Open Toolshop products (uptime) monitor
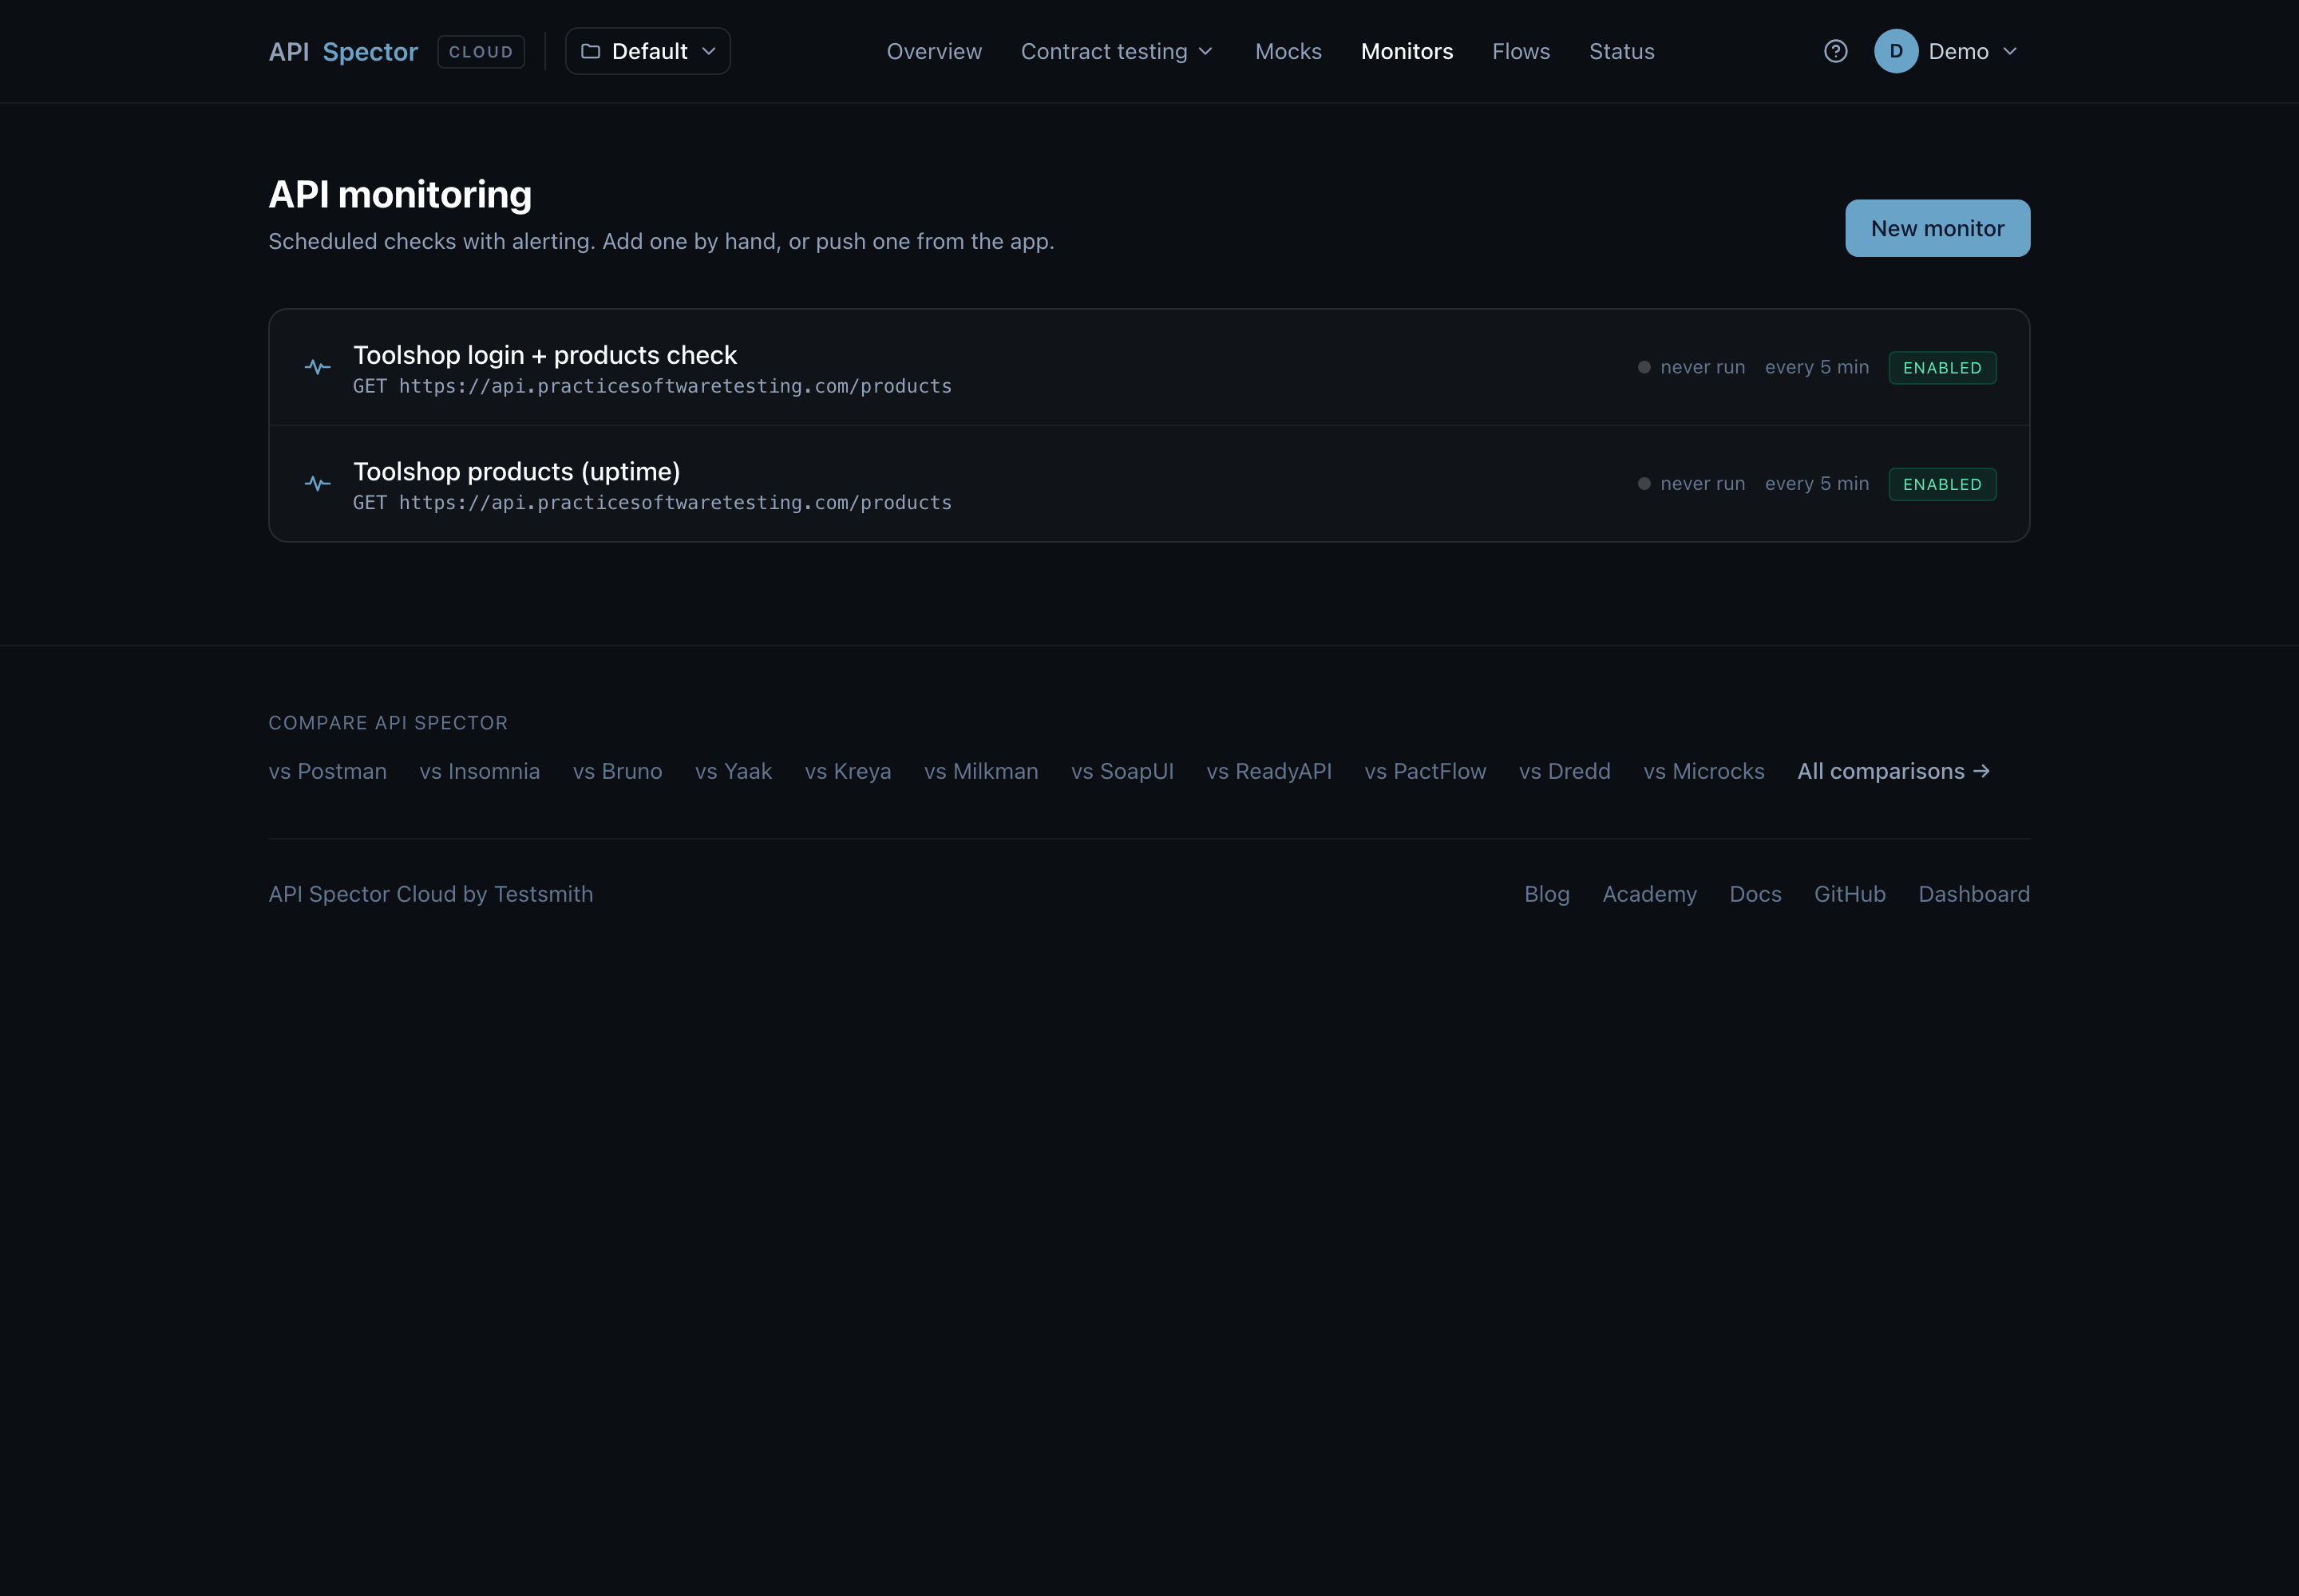This screenshot has height=1596, width=2299. 1149,484
